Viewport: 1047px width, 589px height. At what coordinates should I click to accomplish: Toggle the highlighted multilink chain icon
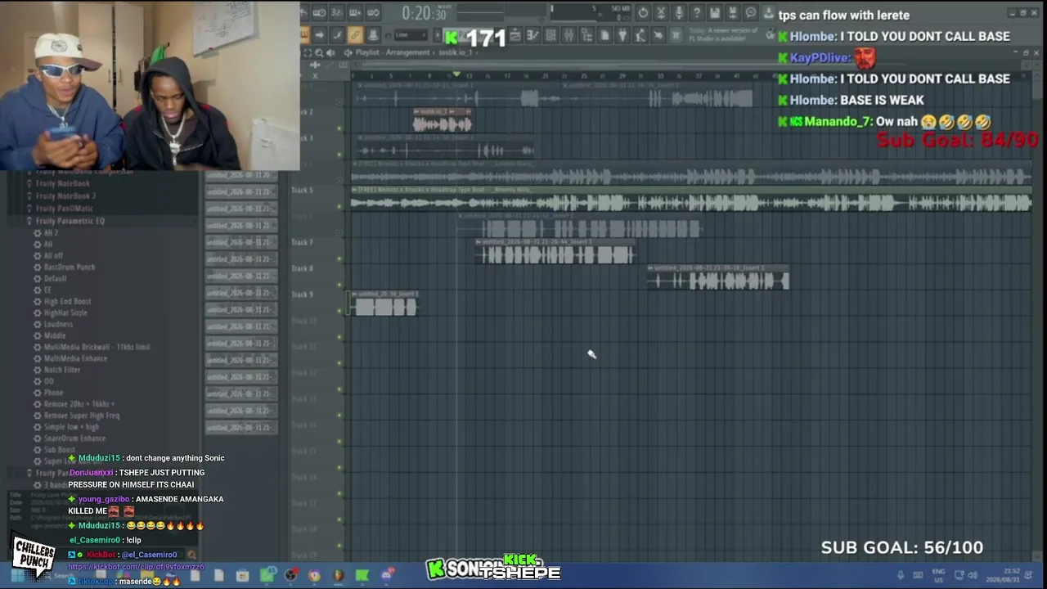355,35
